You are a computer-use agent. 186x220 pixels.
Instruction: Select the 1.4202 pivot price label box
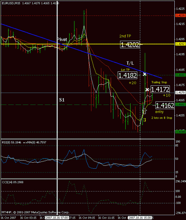130,45
